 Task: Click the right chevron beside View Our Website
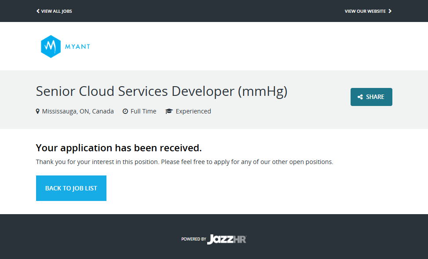[x=390, y=11]
